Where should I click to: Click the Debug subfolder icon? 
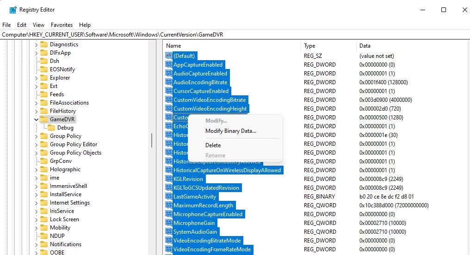[51, 128]
